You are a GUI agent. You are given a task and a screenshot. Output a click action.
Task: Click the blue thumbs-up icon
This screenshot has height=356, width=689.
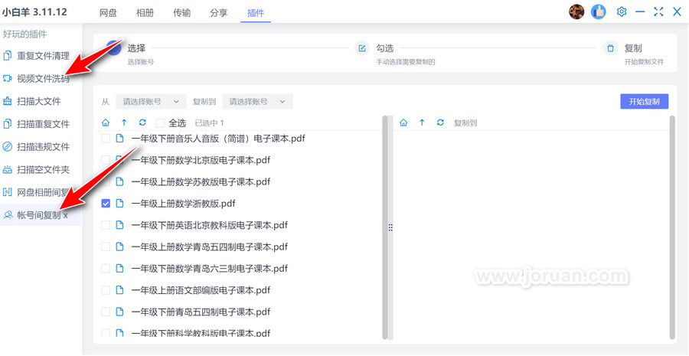(x=599, y=12)
